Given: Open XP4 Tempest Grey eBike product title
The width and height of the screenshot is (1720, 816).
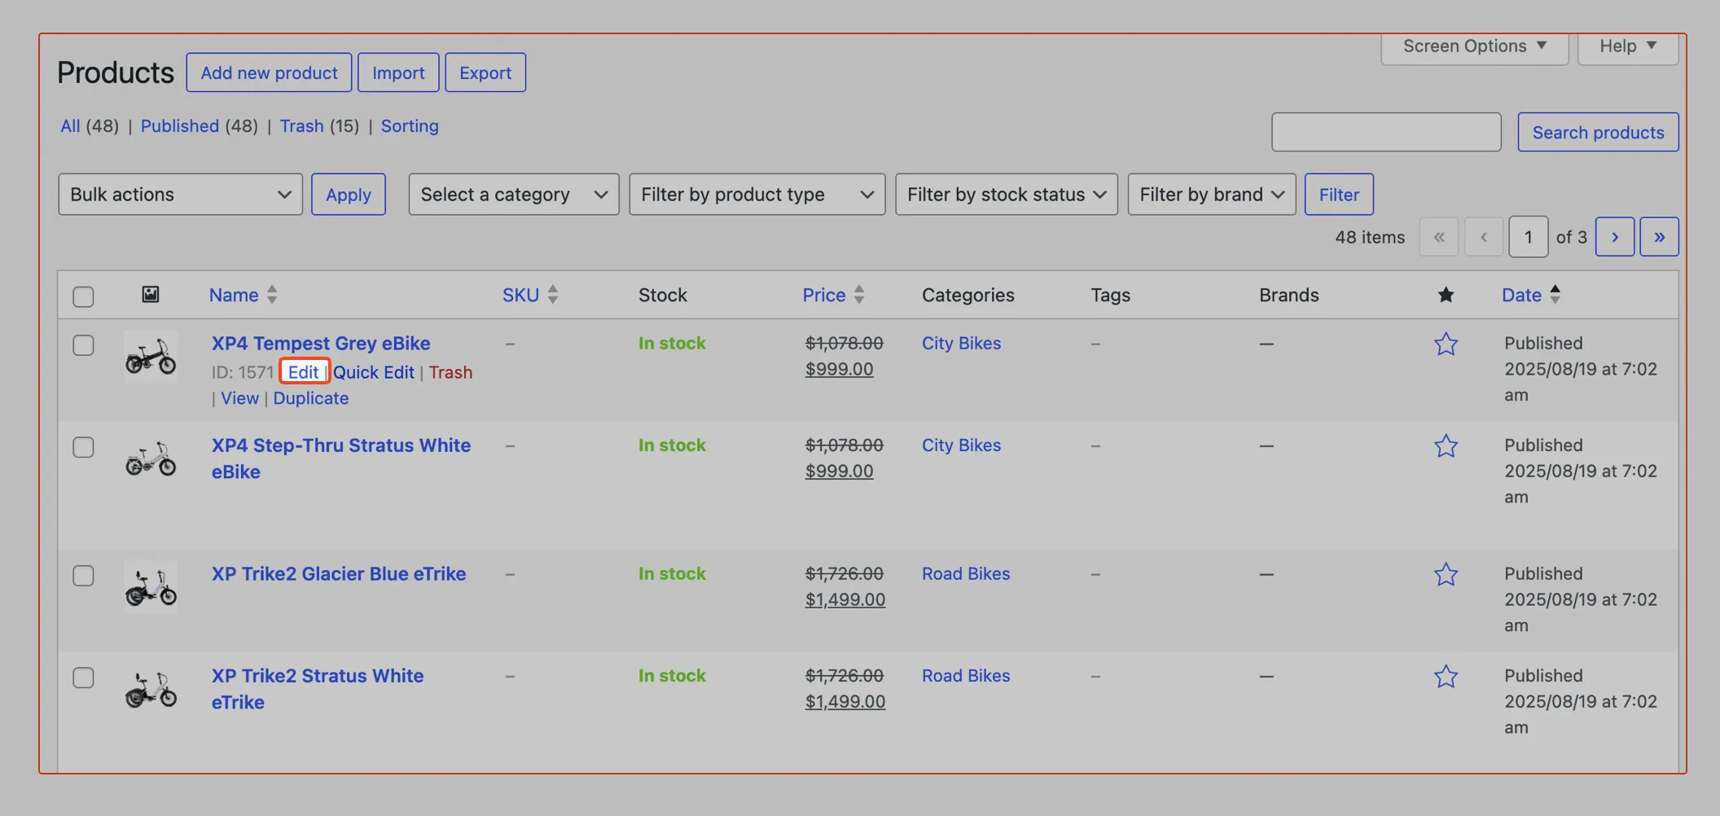Looking at the screenshot, I should tap(321, 344).
